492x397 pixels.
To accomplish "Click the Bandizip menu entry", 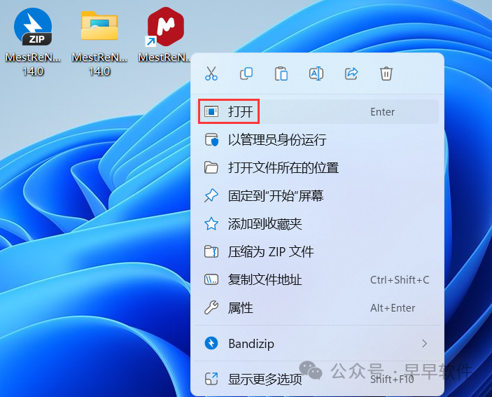I will [x=251, y=344].
